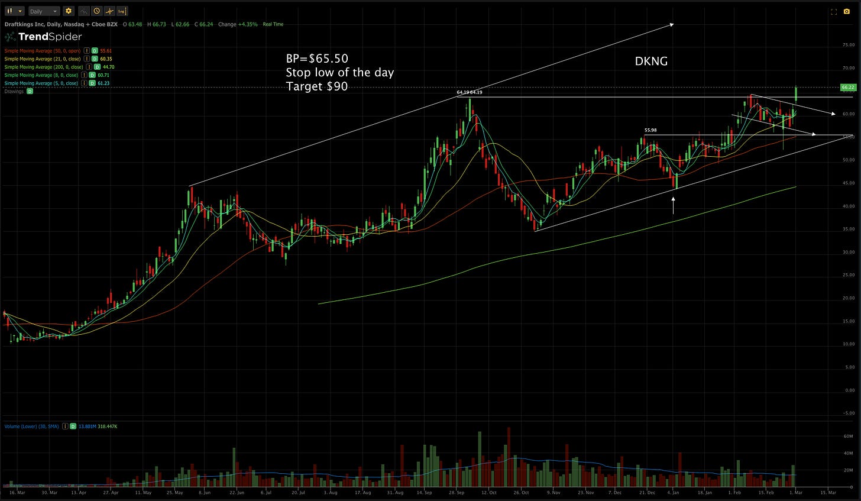Click the 20.00 price axis label
Viewport: 861px width, 501px height.
point(848,298)
